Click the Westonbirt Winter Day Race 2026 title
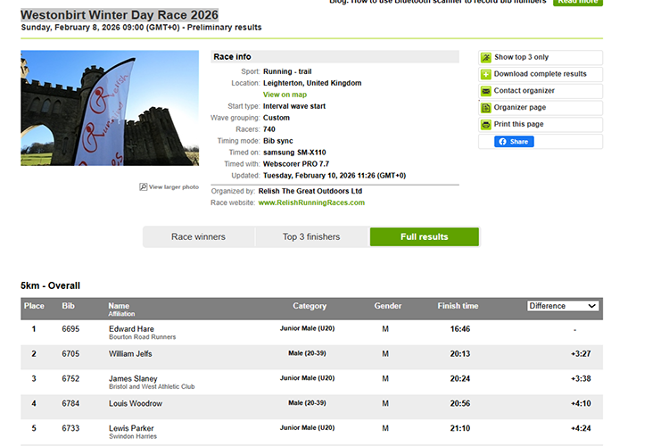The height and width of the screenshot is (446, 669). (120, 15)
